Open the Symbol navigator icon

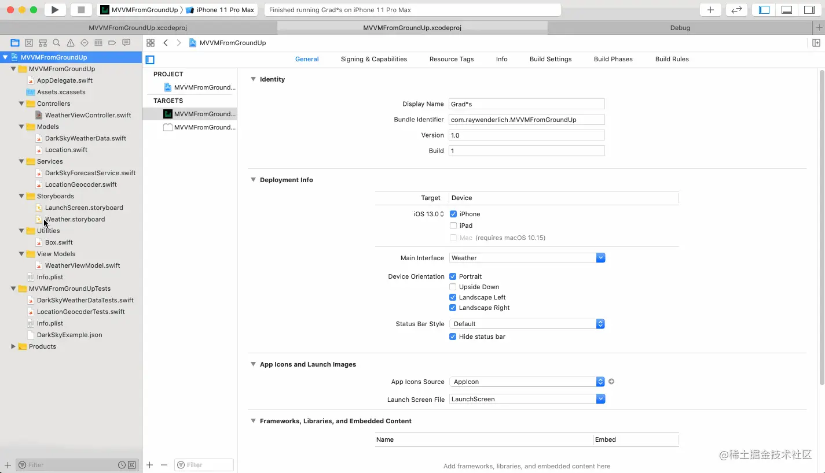pyautogui.click(x=43, y=43)
